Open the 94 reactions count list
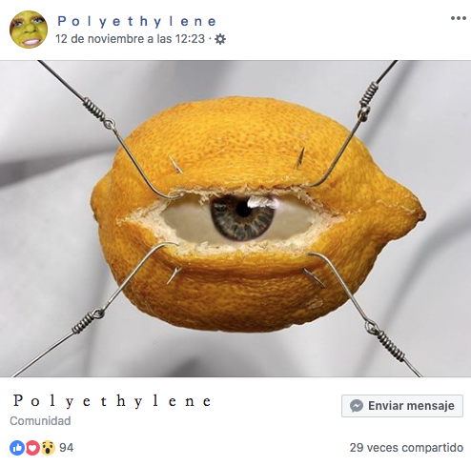Viewport: 471px width, 466px height. point(67,448)
